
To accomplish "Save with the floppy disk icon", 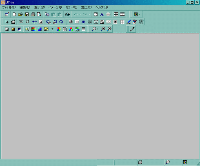I will (x=27, y=14).
